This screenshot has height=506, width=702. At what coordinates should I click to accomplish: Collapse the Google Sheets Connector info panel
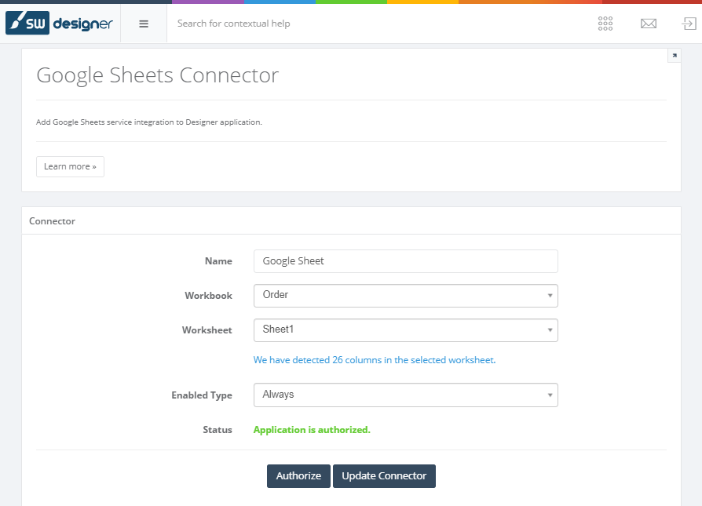click(x=675, y=56)
